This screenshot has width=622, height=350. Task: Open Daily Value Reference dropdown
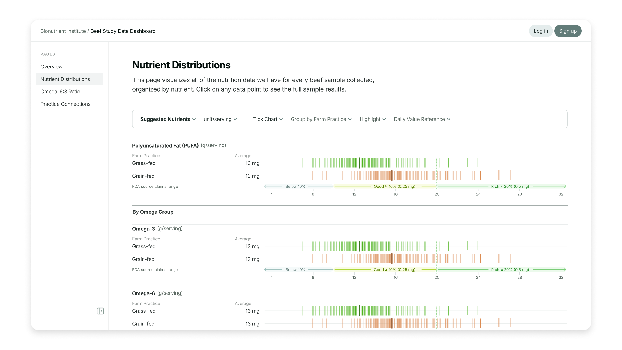point(422,119)
